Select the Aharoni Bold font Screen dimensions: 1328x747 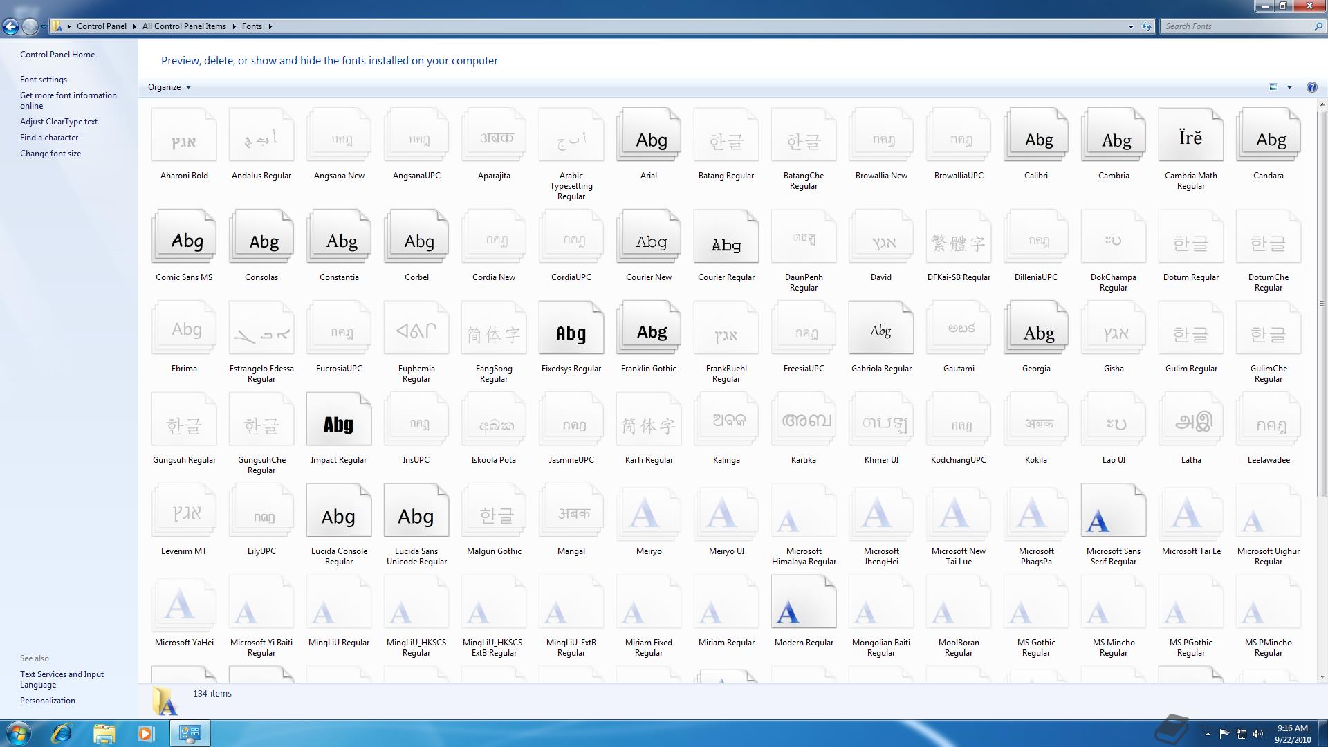click(184, 136)
